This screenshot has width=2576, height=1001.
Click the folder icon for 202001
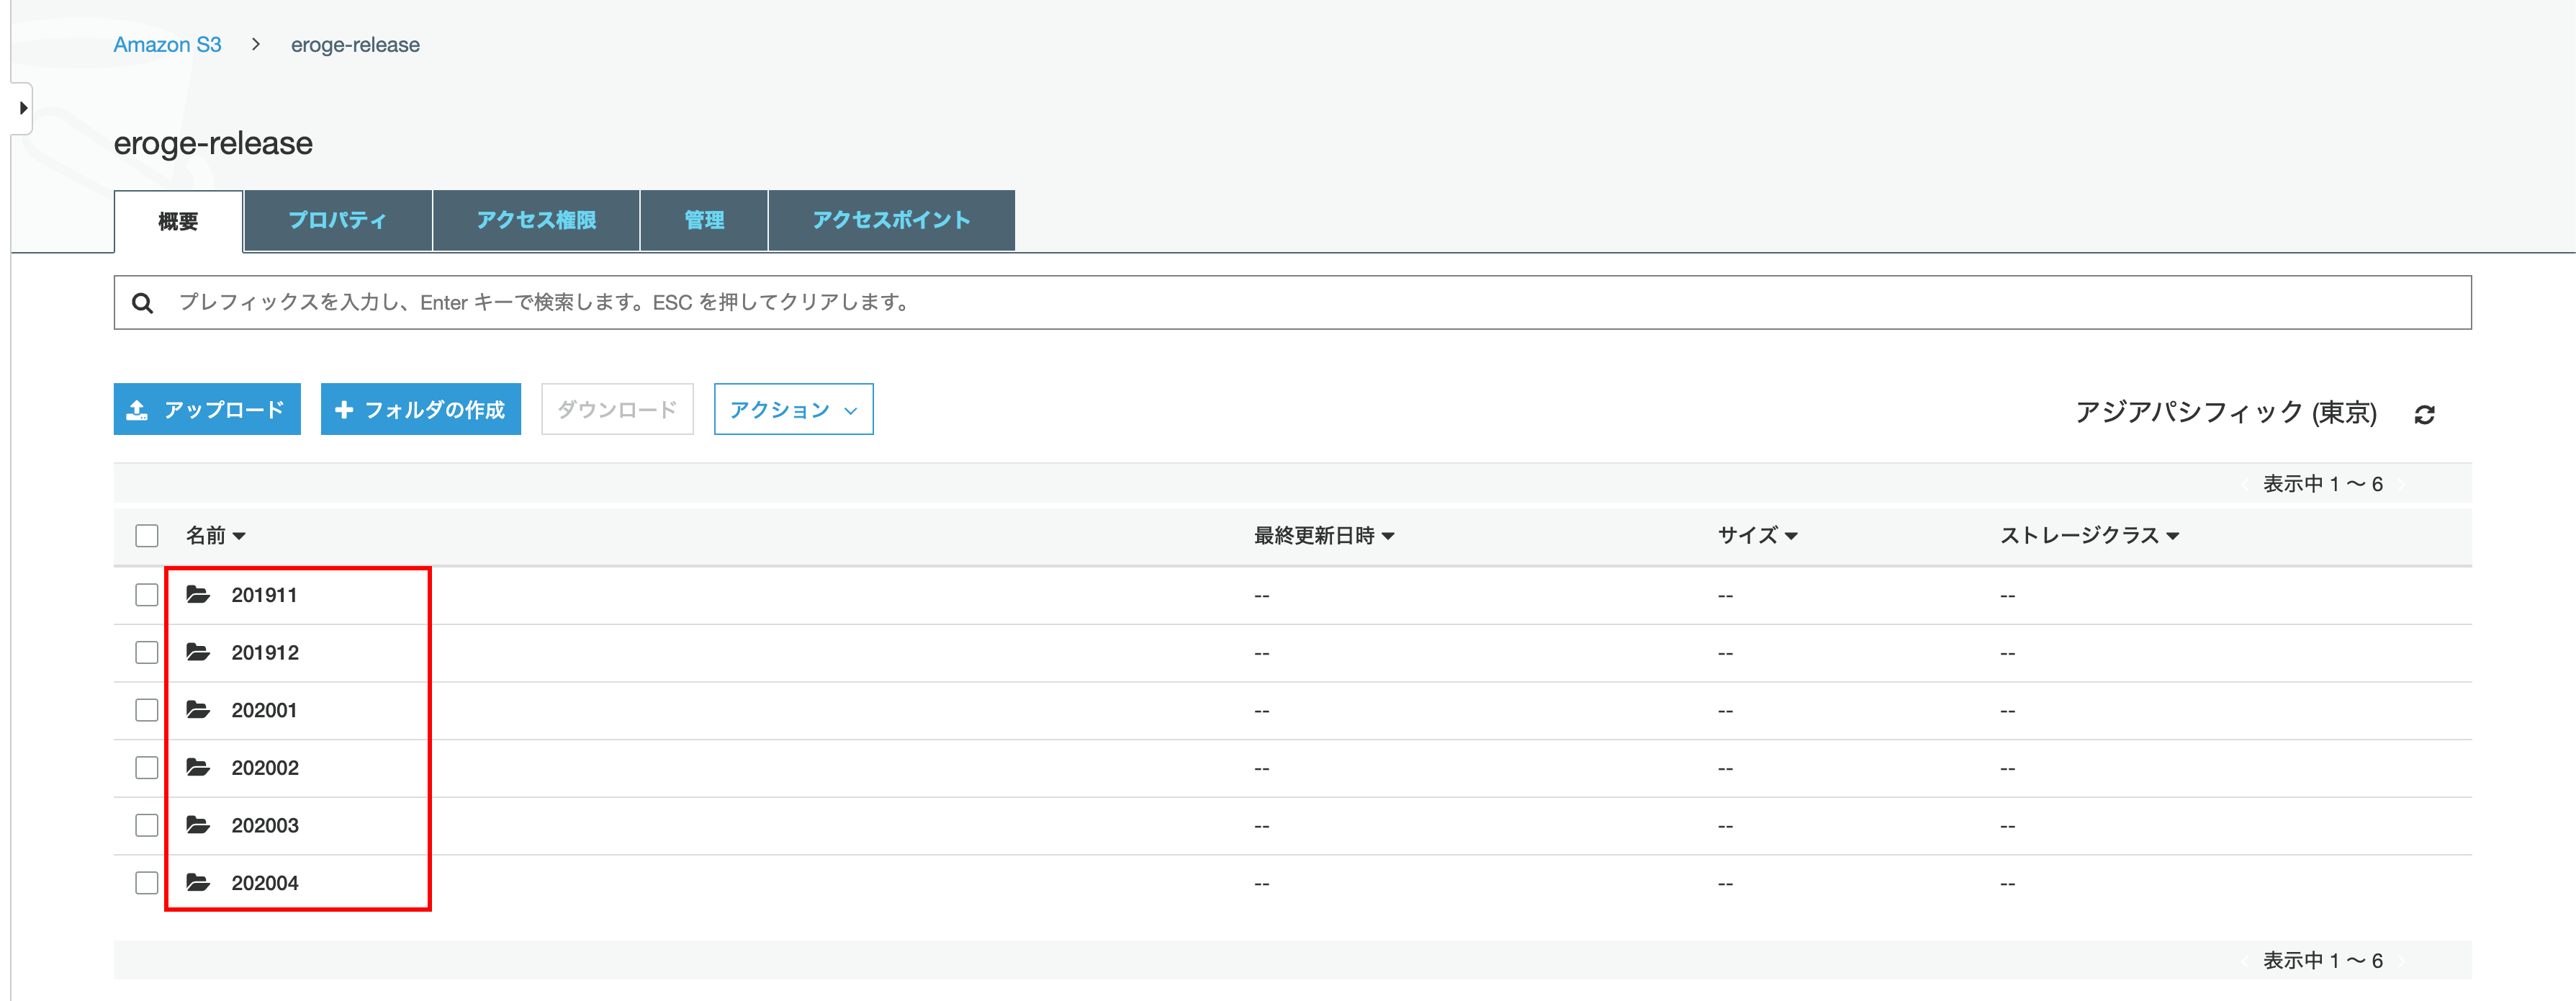tap(198, 710)
